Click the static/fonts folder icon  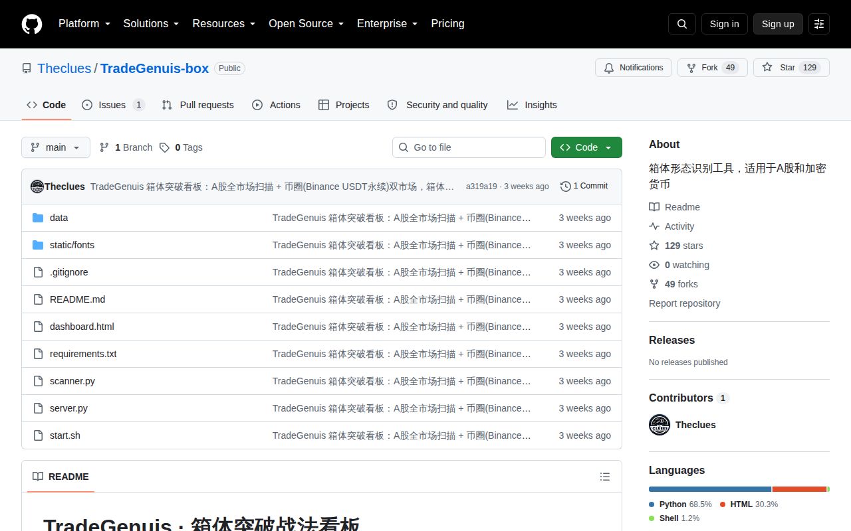pos(38,245)
